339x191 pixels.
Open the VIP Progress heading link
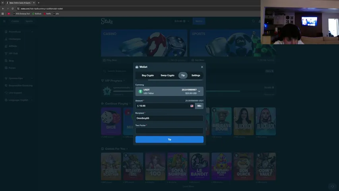113,81
